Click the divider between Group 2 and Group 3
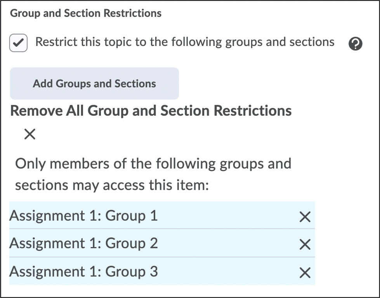Viewport: 380px width, 298px height. (x=162, y=257)
